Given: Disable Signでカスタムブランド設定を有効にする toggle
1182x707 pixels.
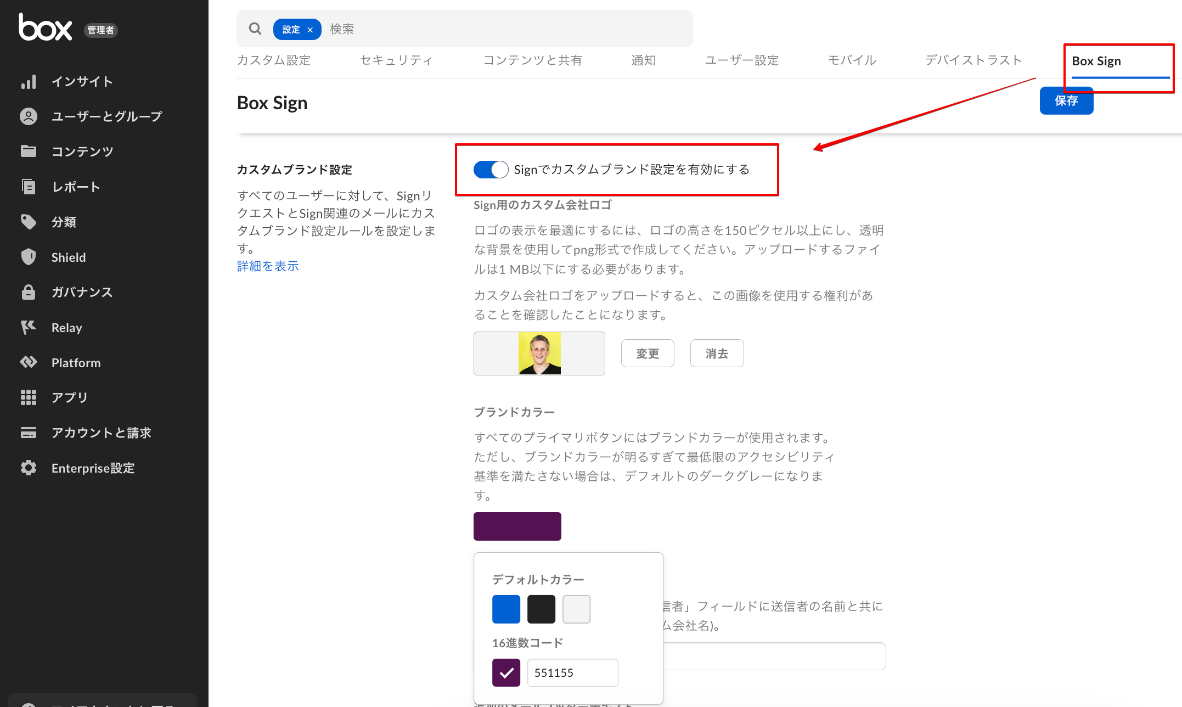Looking at the screenshot, I should [x=490, y=170].
